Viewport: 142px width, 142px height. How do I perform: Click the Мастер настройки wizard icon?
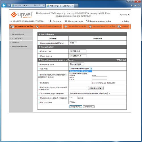coord(66,21)
